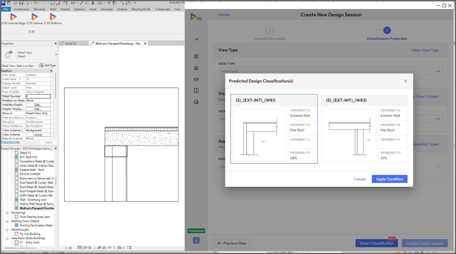Open the home icon in D.TO sidebar
Viewport: 456px width, 254px height.
196,68
